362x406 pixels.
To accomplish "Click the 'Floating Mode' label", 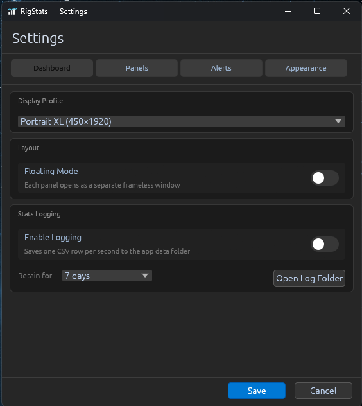I will click(x=51, y=171).
